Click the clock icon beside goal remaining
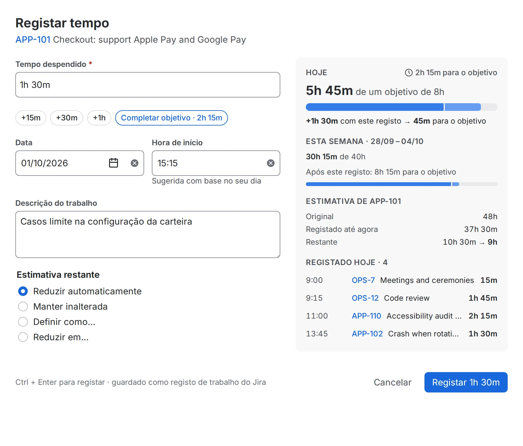 409,73
